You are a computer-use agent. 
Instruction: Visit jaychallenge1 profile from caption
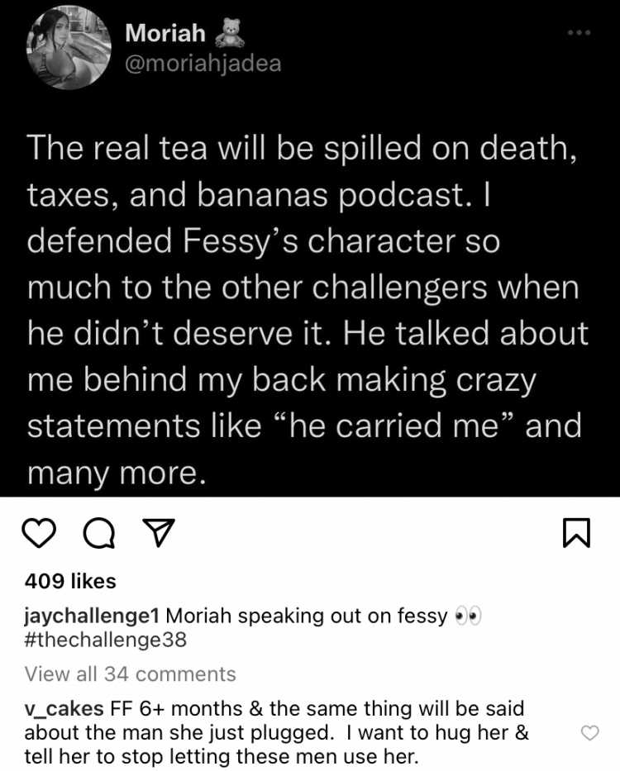pos(92,616)
